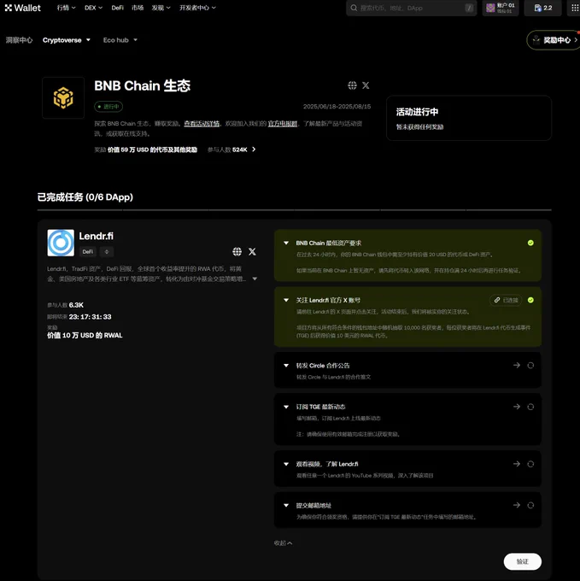Click the DeFi tag under Lendr.fi
Screen dimensions: 580x581
click(88, 251)
